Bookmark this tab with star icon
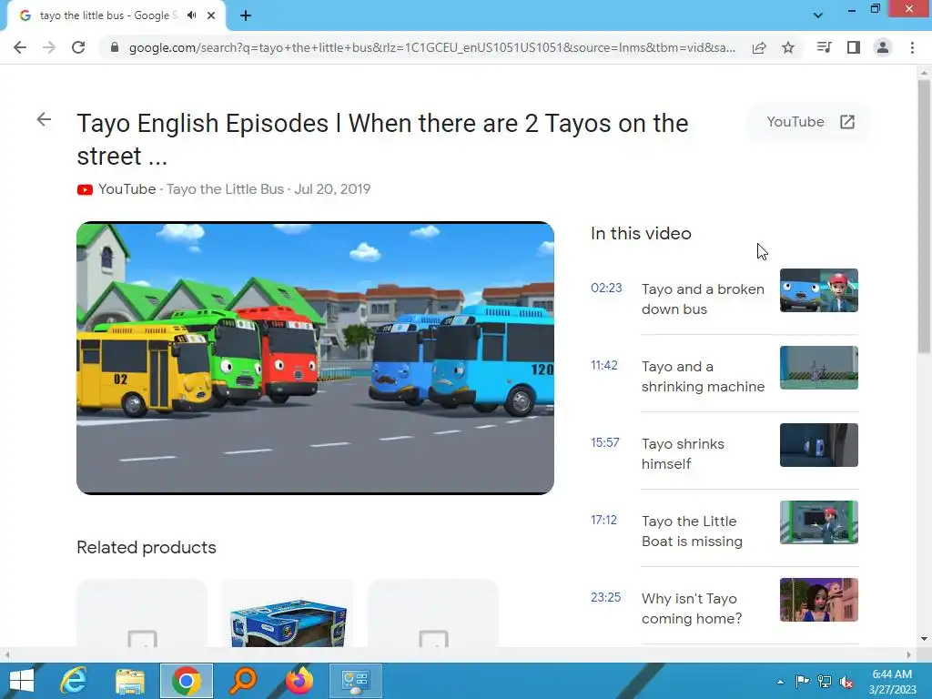This screenshot has width=932, height=699. [x=788, y=47]
